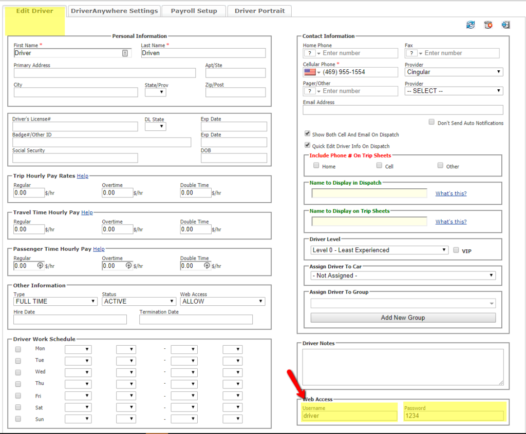Click the delete driver trash icon
This screenshot has width=526, height=434.
pos(488,25)
